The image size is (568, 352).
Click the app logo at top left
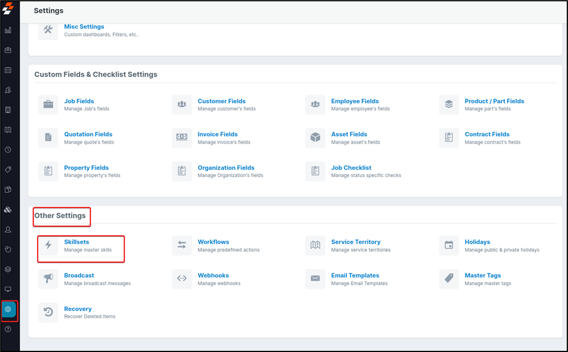[8, 9]
